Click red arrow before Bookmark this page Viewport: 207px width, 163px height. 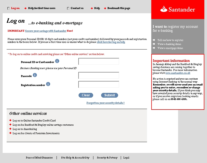coord(105,8)
